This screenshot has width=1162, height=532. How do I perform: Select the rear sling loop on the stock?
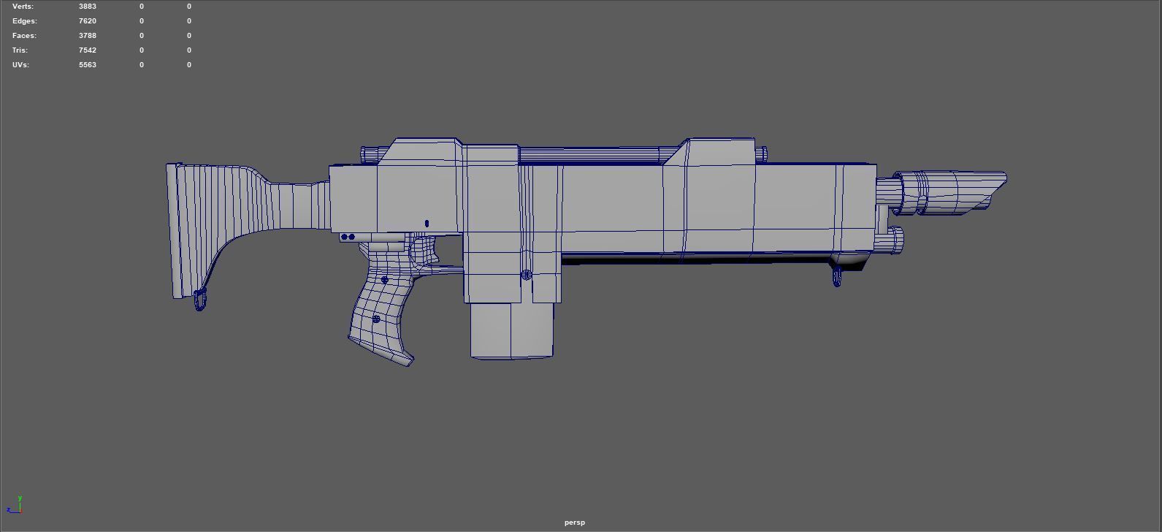coord(200,299)
